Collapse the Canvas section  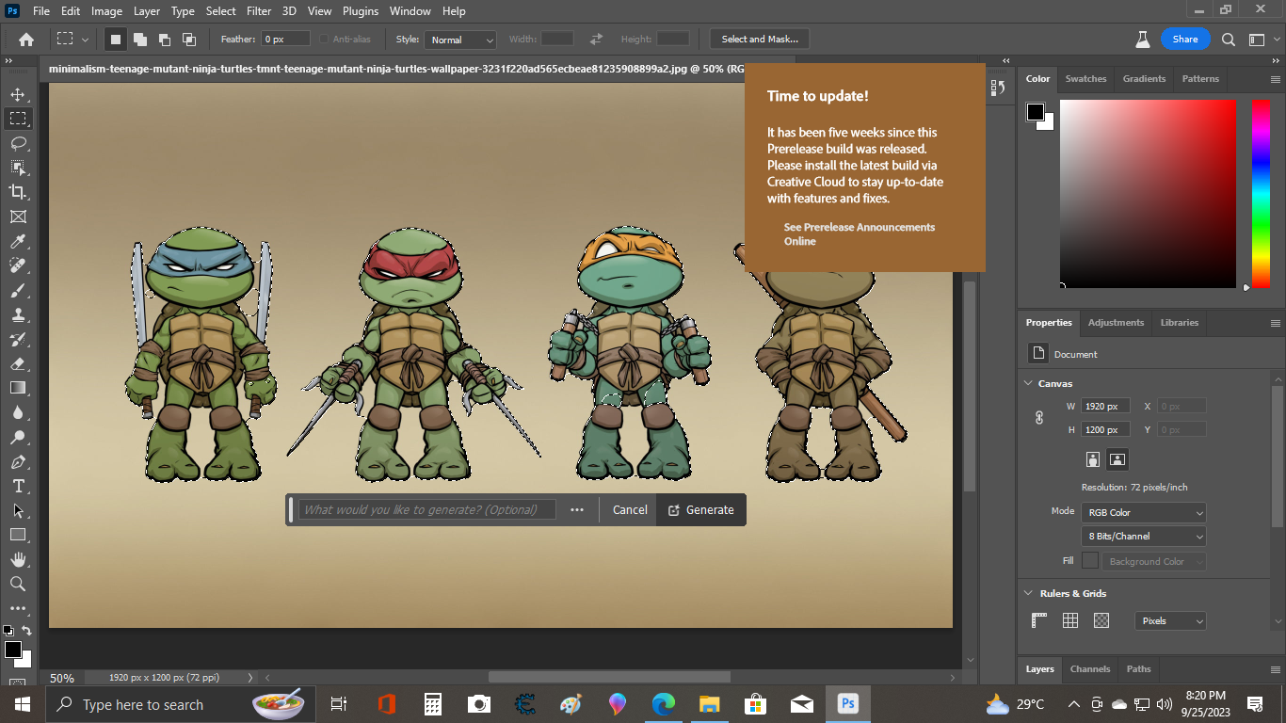pyautogui.click(x=1028, y=383)
